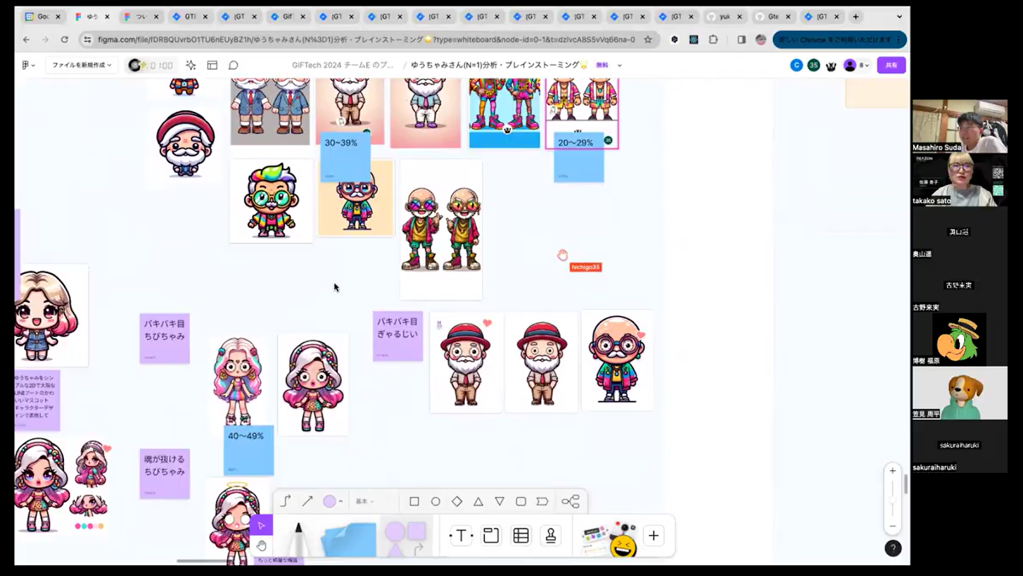The image size is (1023, 576).
Task: Open the Figma main menu dropdown
Action: tap(28, 65)
